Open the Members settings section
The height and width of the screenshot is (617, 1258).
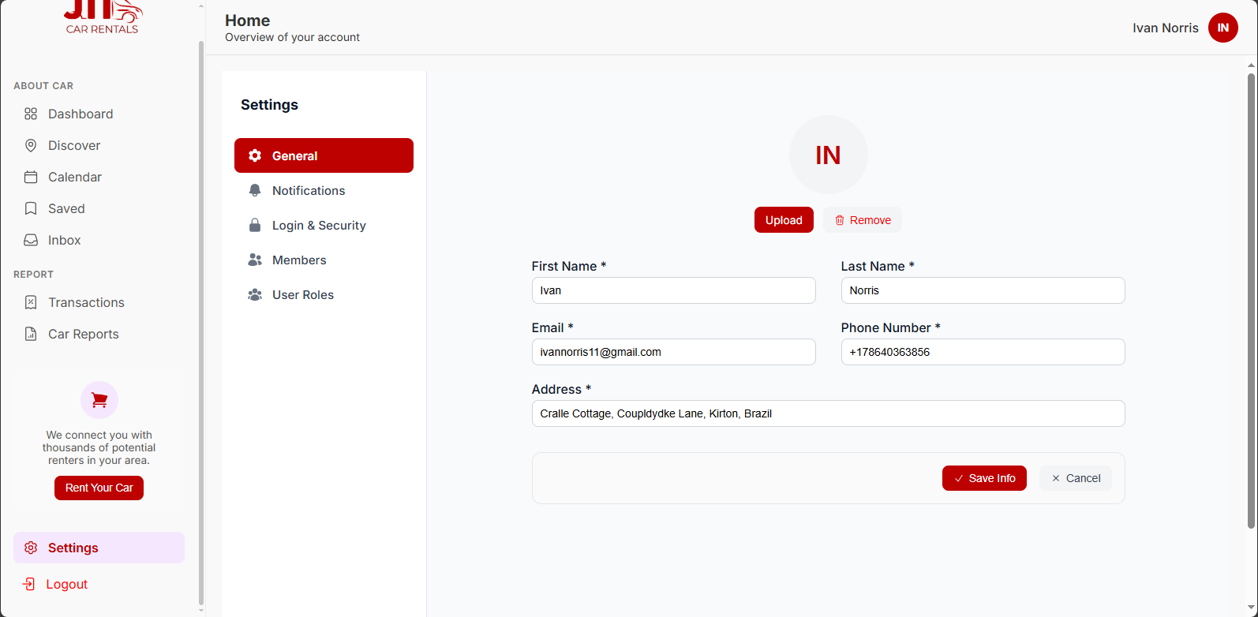click(324, 260)
